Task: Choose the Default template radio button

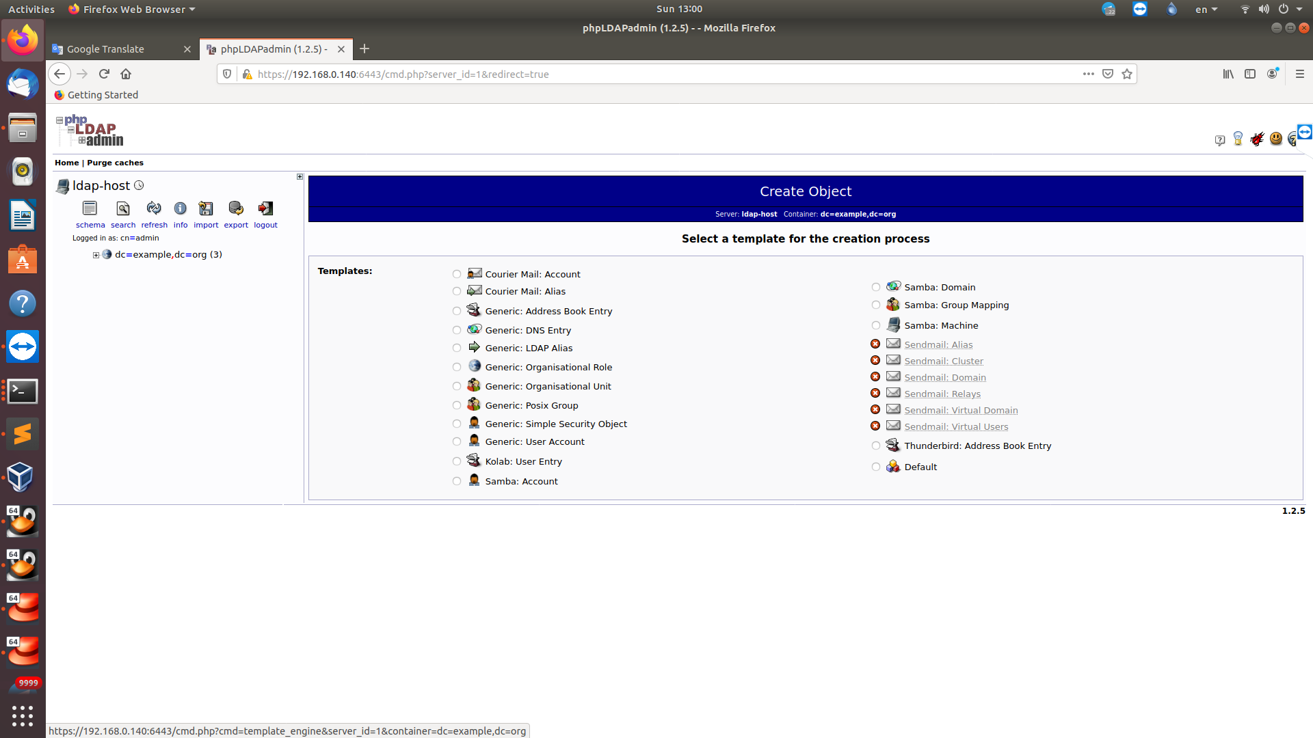Action: pos(876,467)
